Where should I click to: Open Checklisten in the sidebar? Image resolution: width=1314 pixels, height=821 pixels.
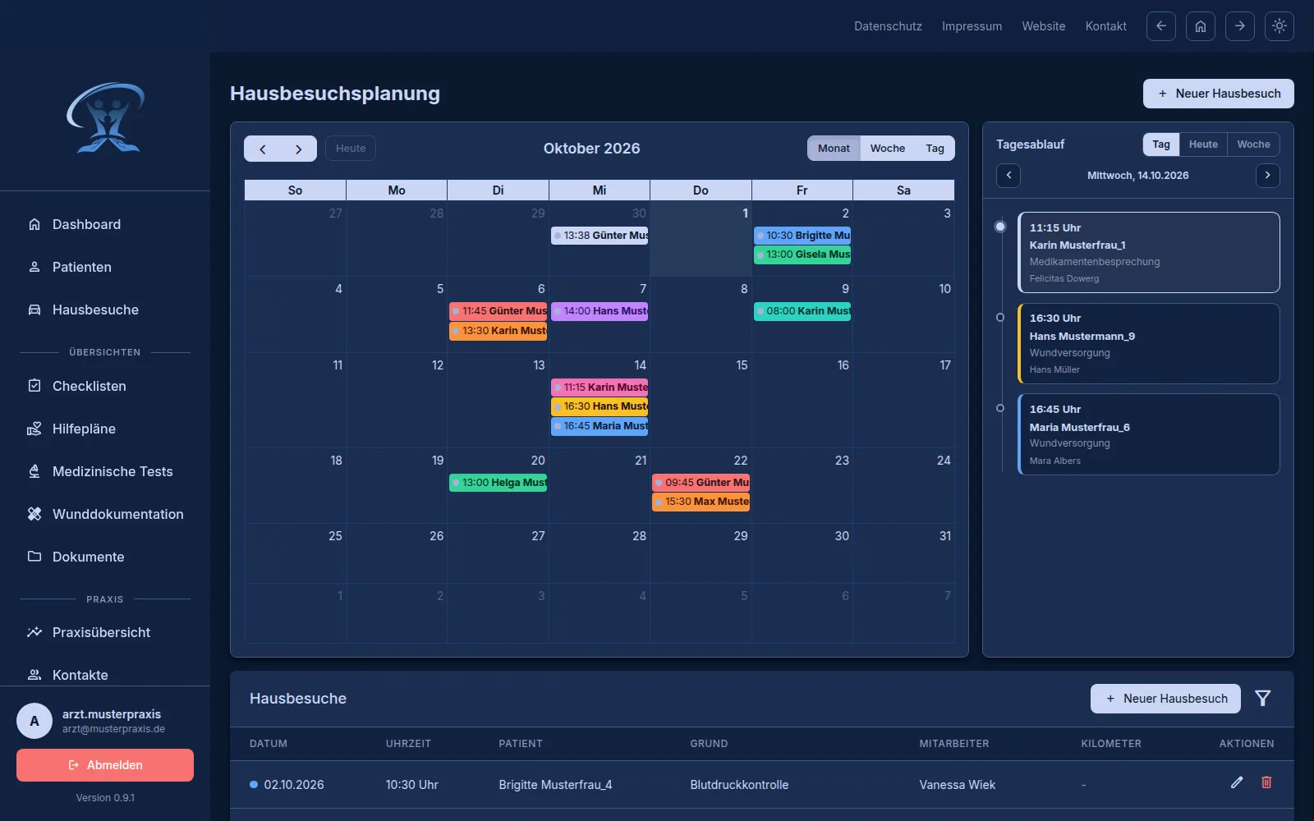tap(105, 386)
